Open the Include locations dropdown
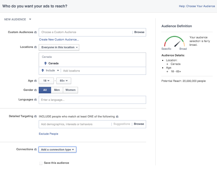217x174 pixels. [50, 71]
